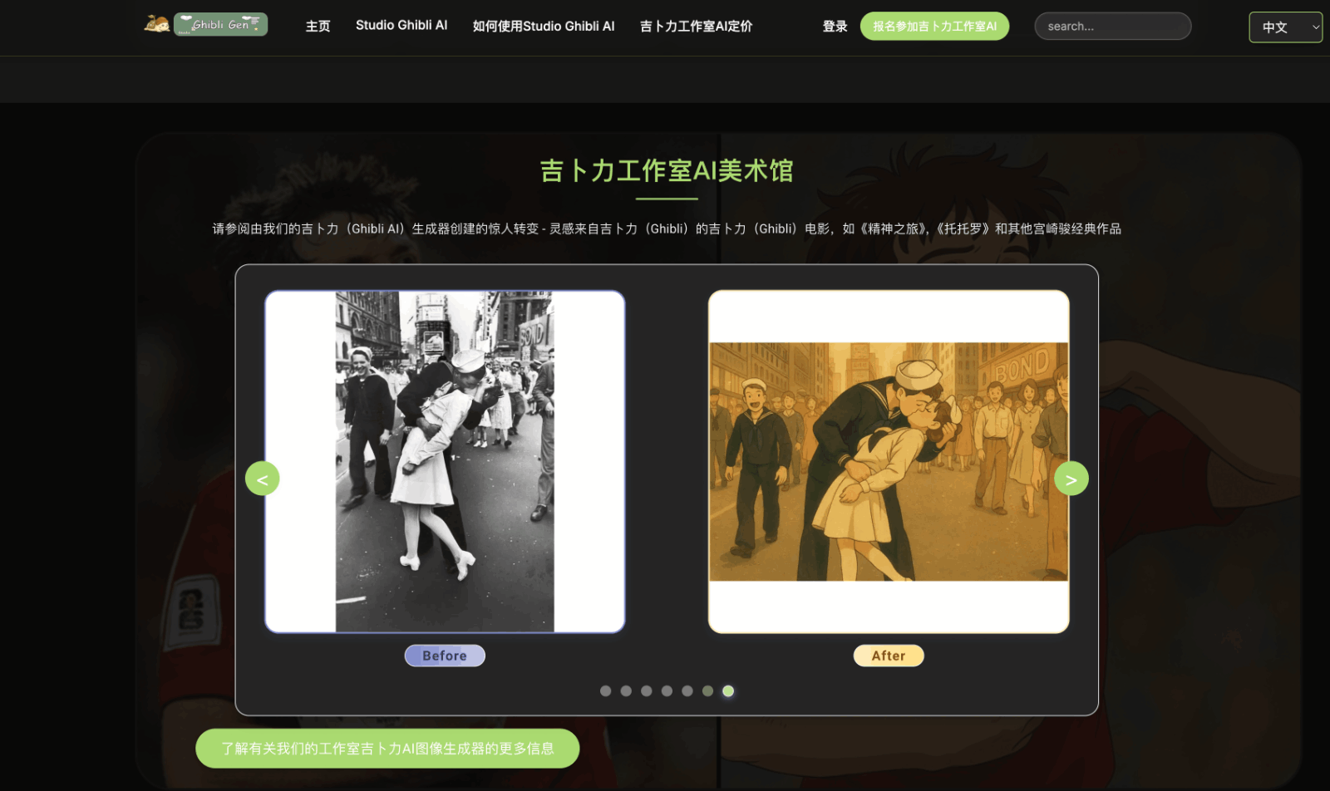Viewport: 1330px width, 791px height.
Task: Click the 登录 login link
Action: click(835, 27)
